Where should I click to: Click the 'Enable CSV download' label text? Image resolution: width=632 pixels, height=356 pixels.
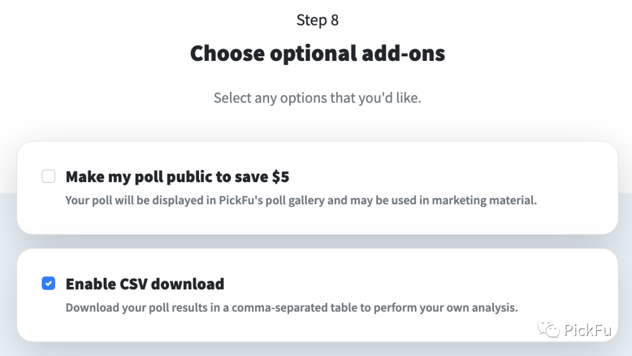(145, 284)
